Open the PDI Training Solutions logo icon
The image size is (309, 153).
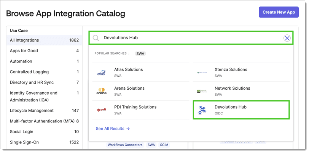(102, 110)
